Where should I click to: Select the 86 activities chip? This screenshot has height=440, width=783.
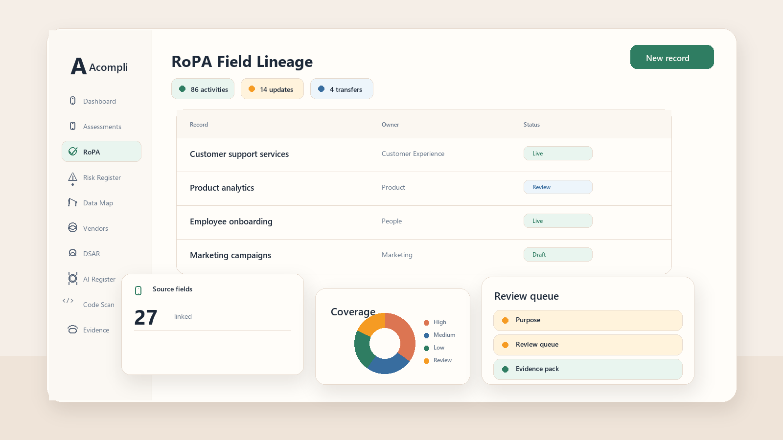[x=203, y=89]
